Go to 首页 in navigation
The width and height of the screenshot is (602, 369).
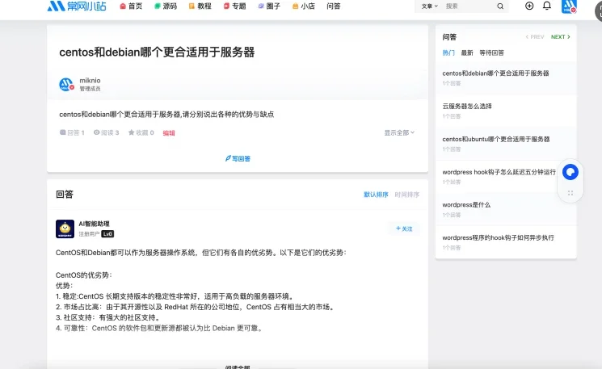[131, 6]
